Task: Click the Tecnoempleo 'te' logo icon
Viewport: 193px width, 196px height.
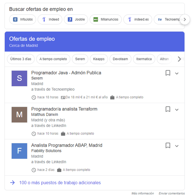Action: click(x=160, y=20)
